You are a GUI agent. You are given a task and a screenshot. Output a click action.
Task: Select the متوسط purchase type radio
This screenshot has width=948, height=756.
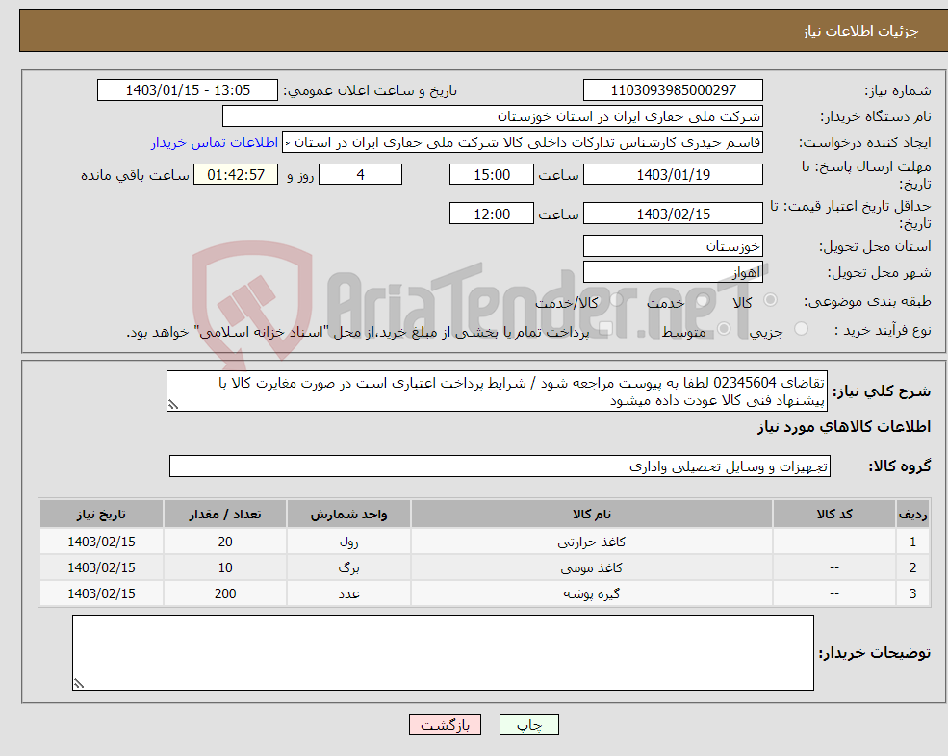coord(724,329)
